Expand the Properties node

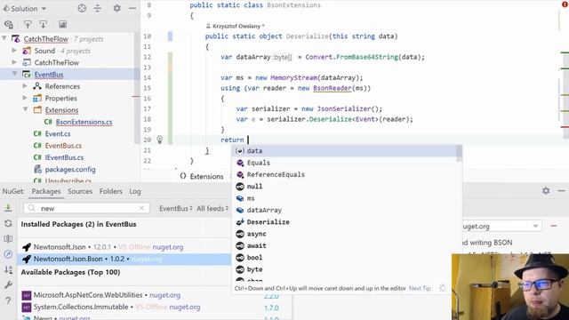tap(25, 98)
